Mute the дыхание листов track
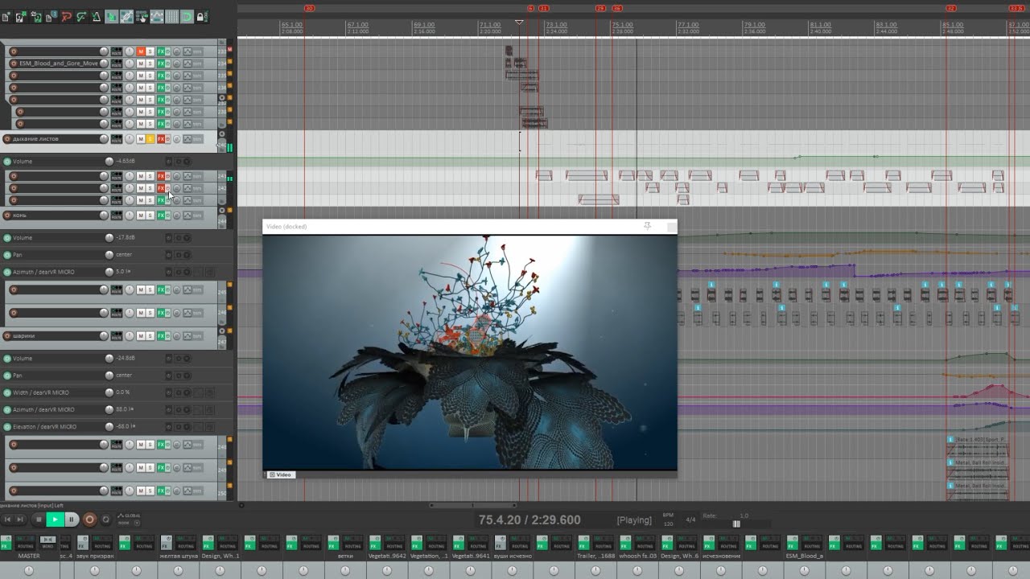1030x579 pixels. tap(141, 139)
